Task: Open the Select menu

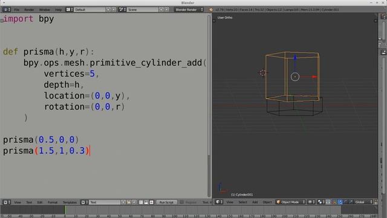Action: click(x=242, y=202)
